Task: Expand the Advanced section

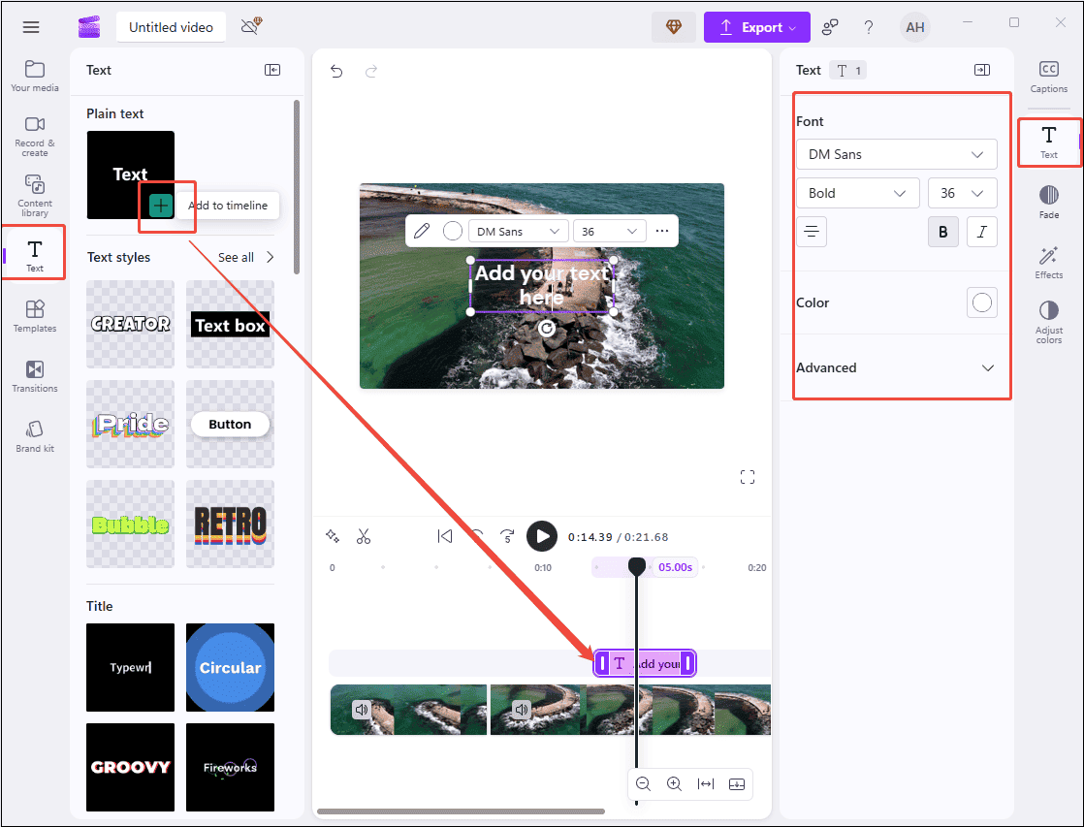Action: (896, 367)
